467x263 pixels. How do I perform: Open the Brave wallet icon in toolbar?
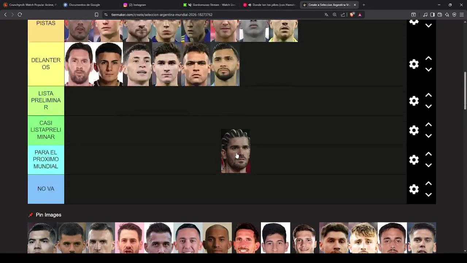click(x=440, y=15)
